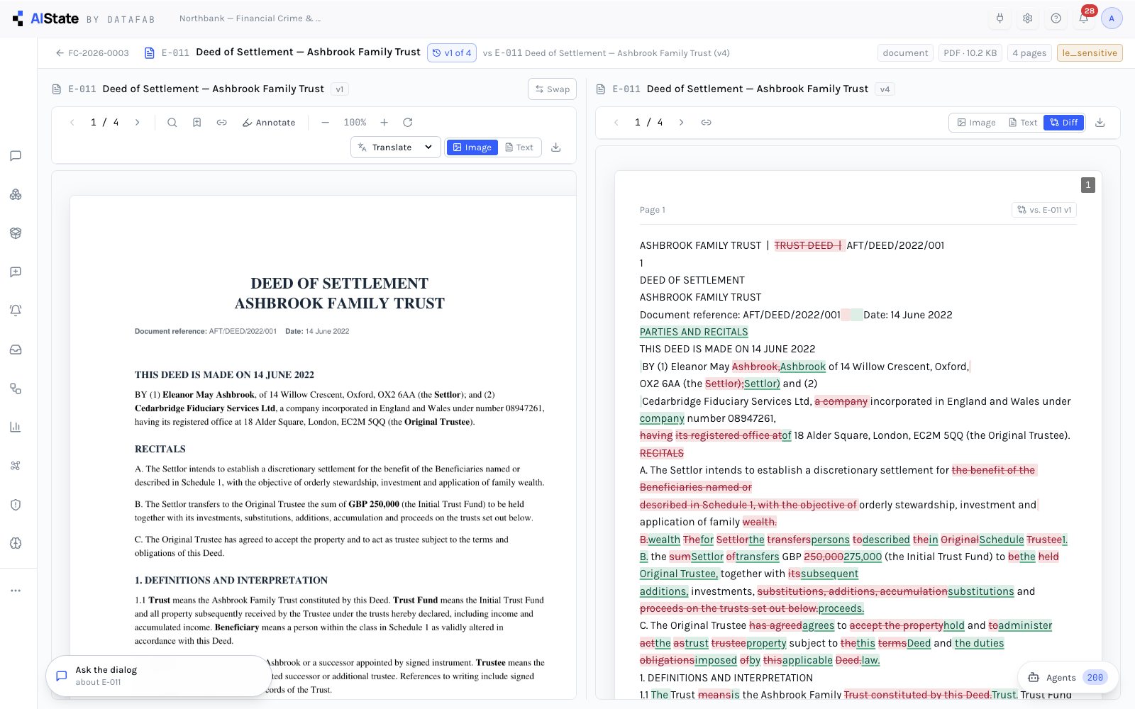
Task: Go back to FC-2026-0003 case
Action: (92, 53)
